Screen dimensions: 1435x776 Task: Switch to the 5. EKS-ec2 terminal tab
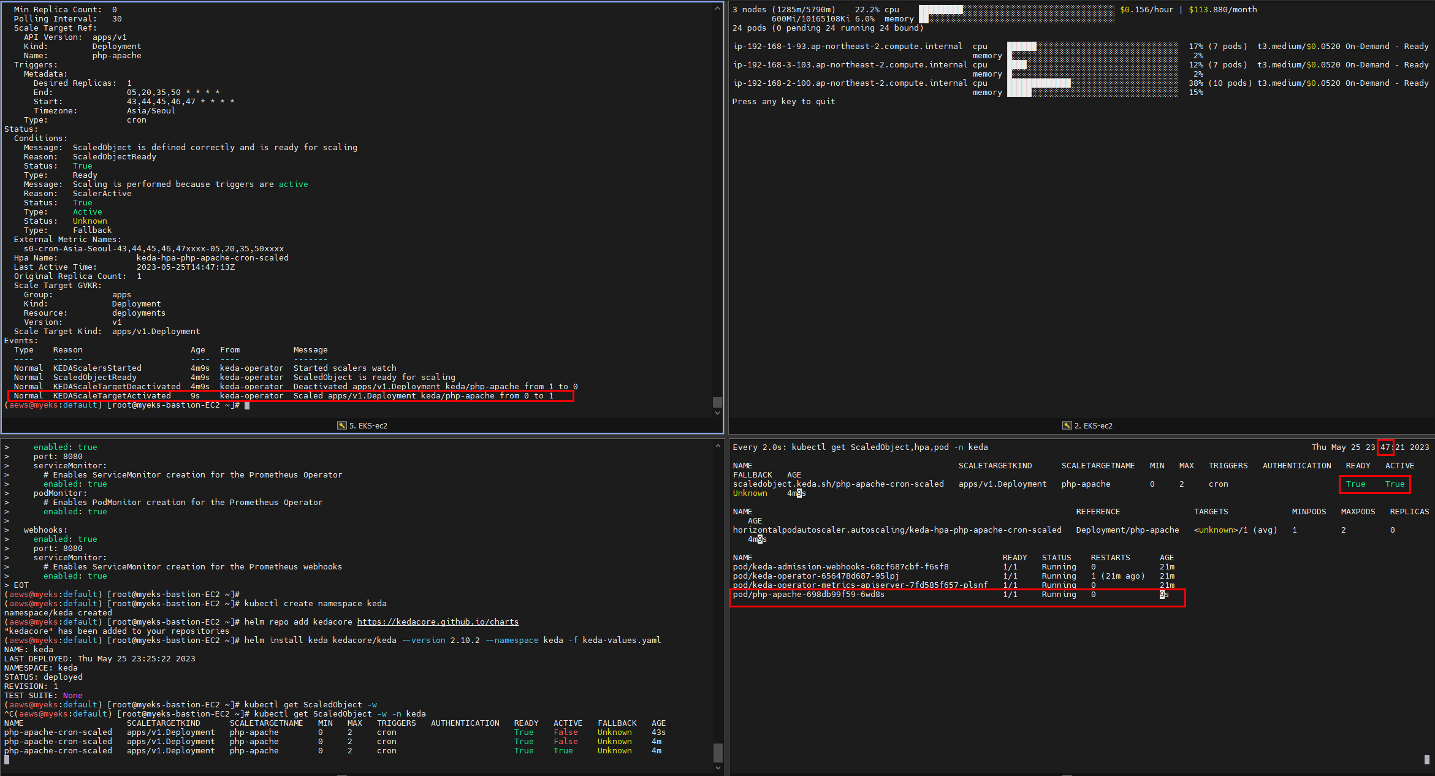[x=368, y=425]
